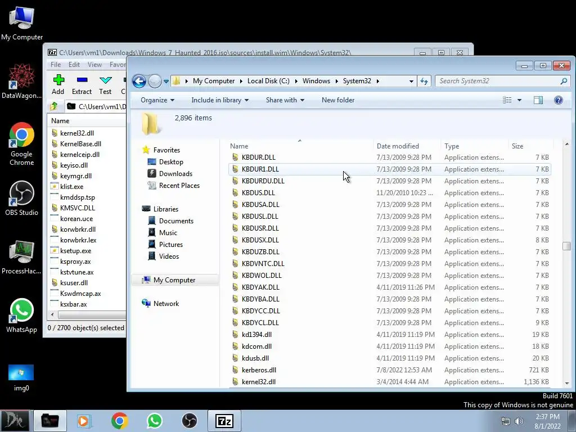The width and height of the screenshot is (576, 432).
Task: Click the volume speaker tray icon
Action: (x=519, y=421)
